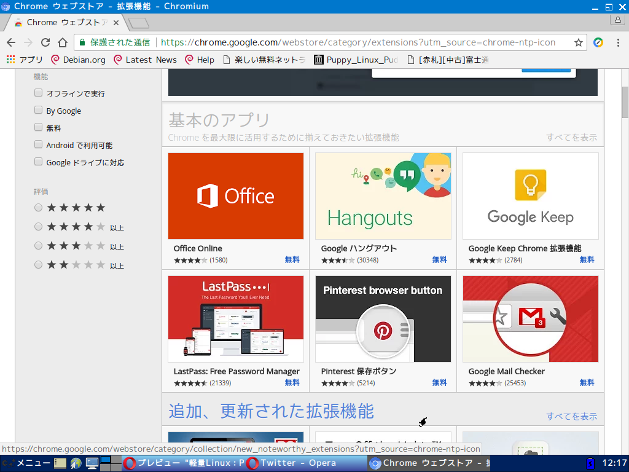The image size is (629, 472).
Task: Click 無料 on the LastPass card
Action: (x=292, y=382)
